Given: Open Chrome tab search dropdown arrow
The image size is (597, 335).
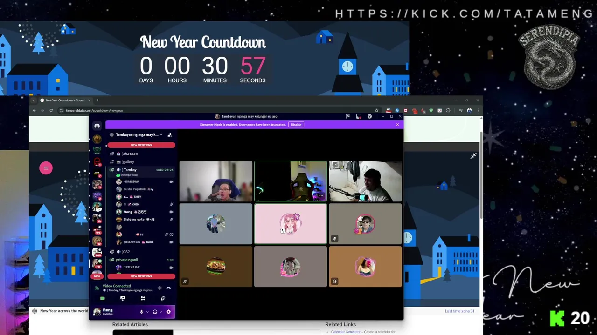Looking at the screenshot, I should 34,100.
